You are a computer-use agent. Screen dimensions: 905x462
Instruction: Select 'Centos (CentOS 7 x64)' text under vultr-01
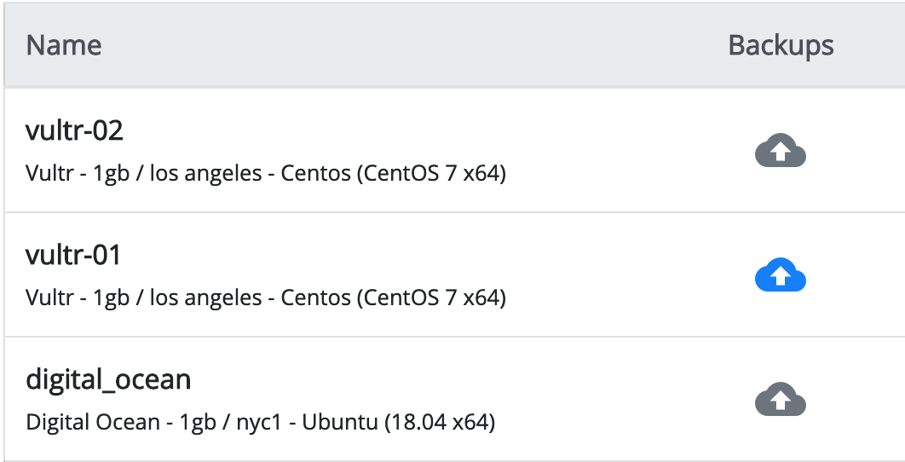394,298
